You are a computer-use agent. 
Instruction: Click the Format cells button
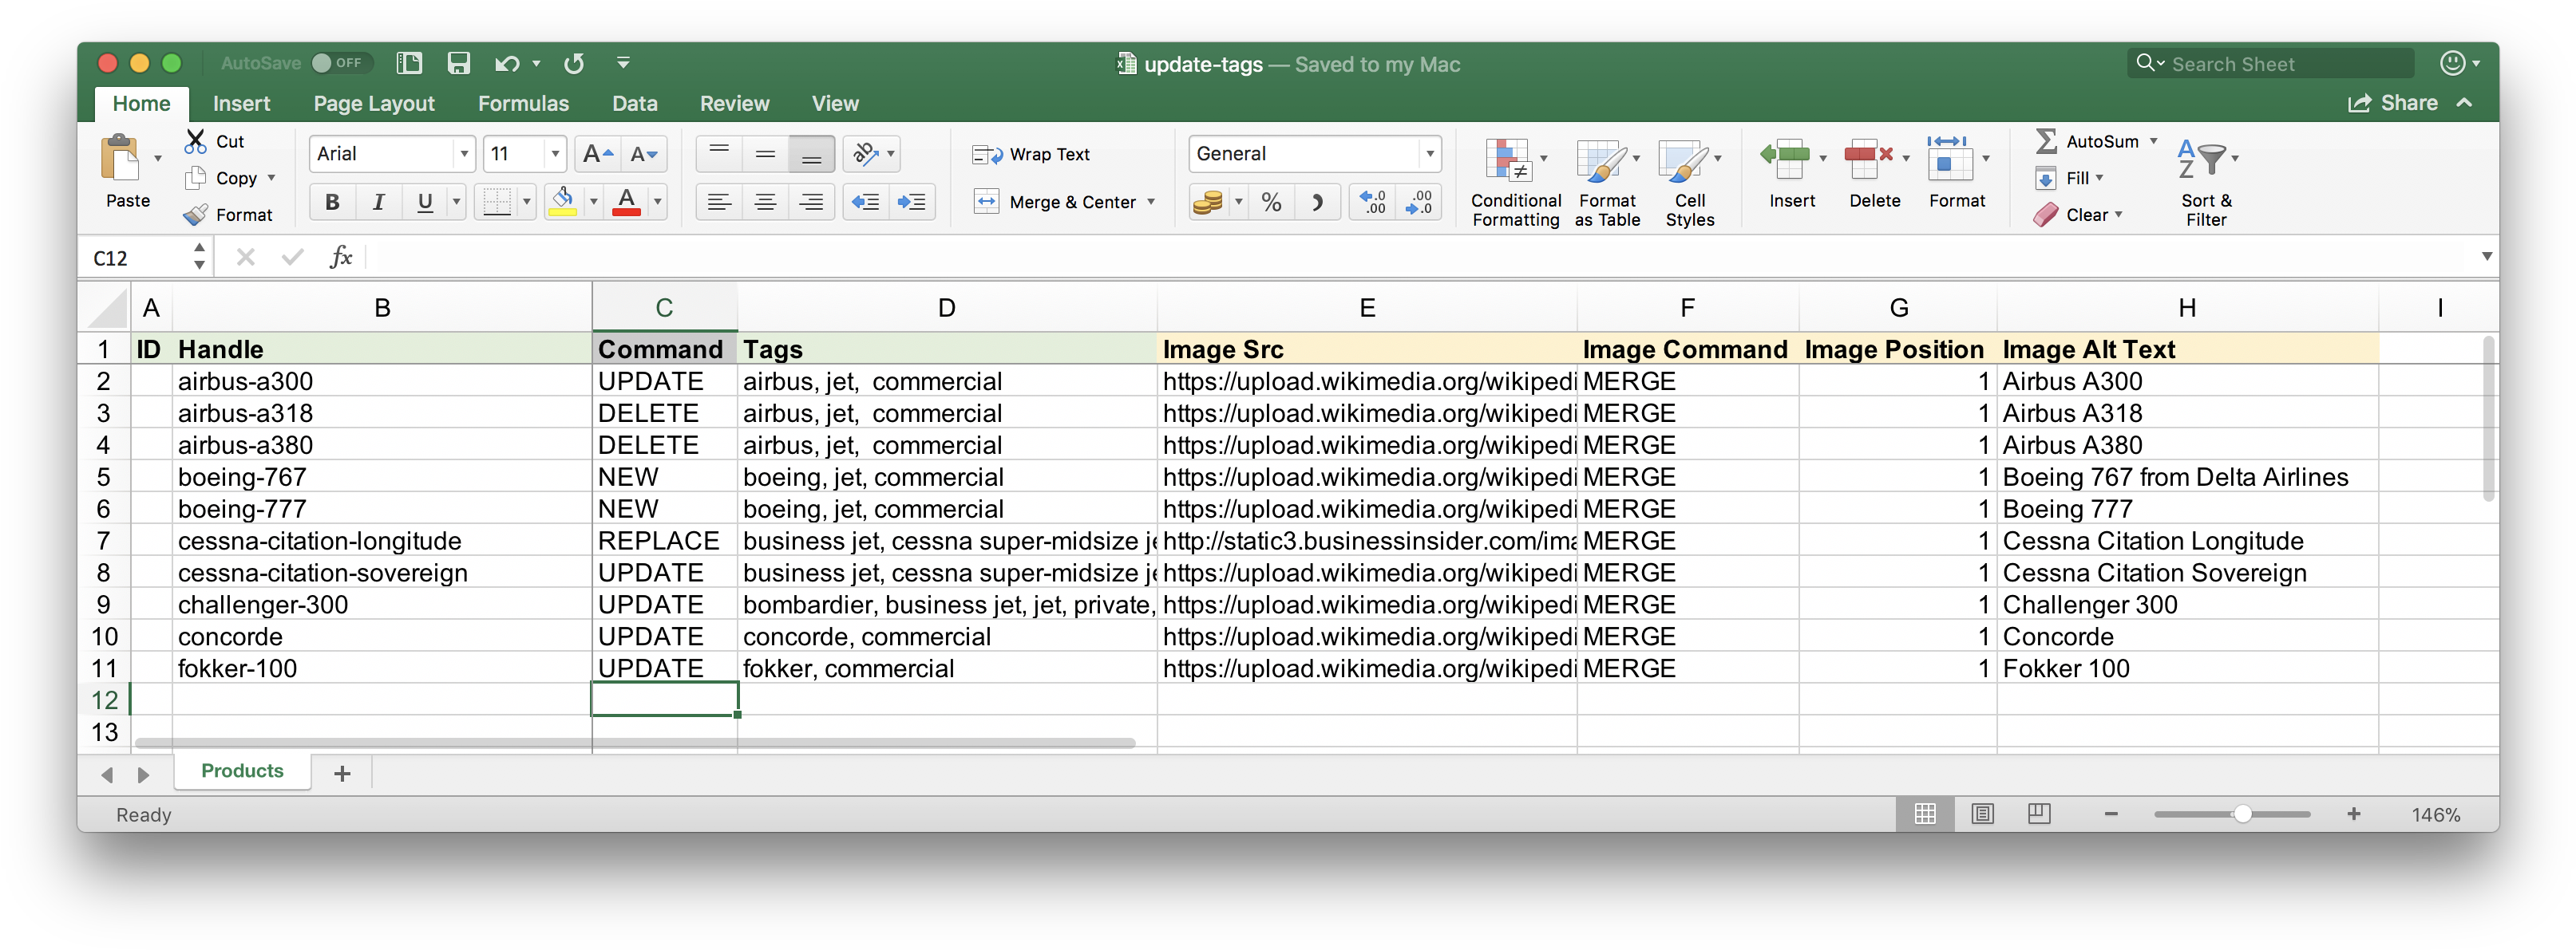(x=1956, y=171)
